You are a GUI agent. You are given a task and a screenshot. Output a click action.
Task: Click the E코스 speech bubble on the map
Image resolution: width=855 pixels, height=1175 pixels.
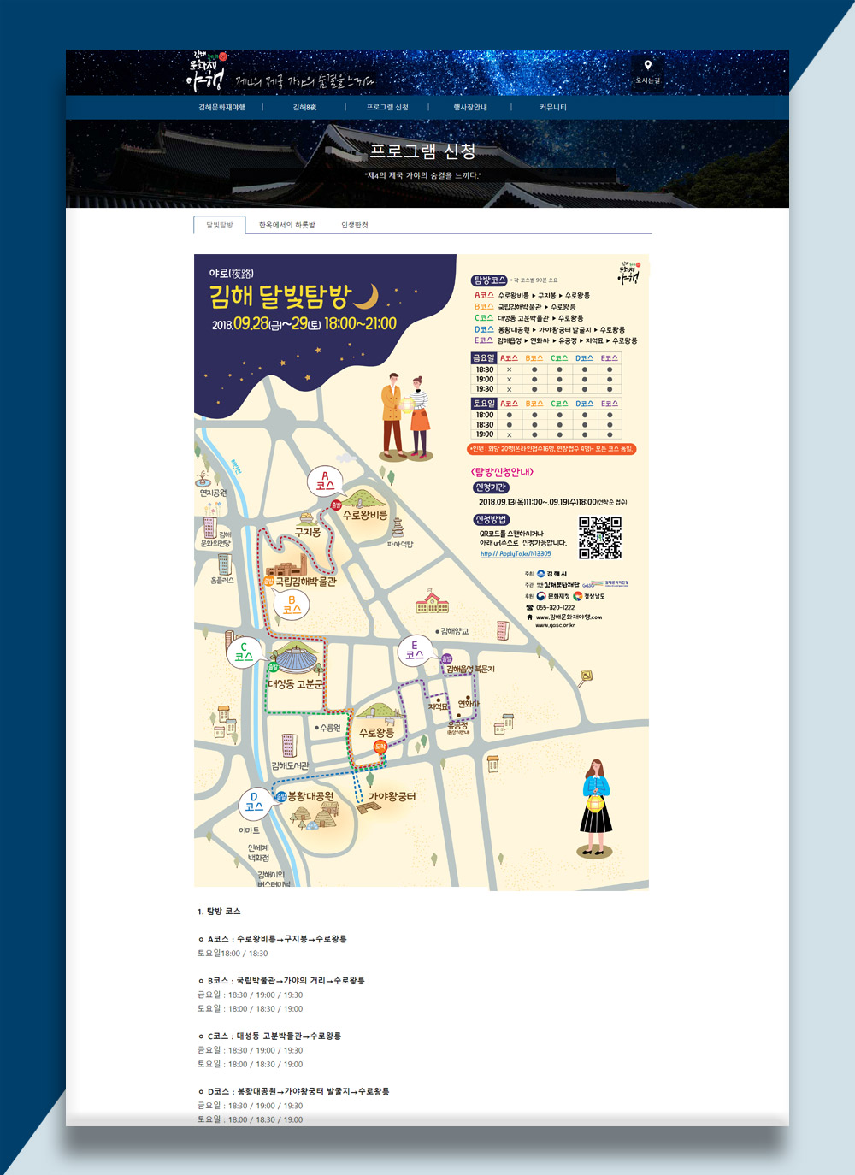click(415, 651)
